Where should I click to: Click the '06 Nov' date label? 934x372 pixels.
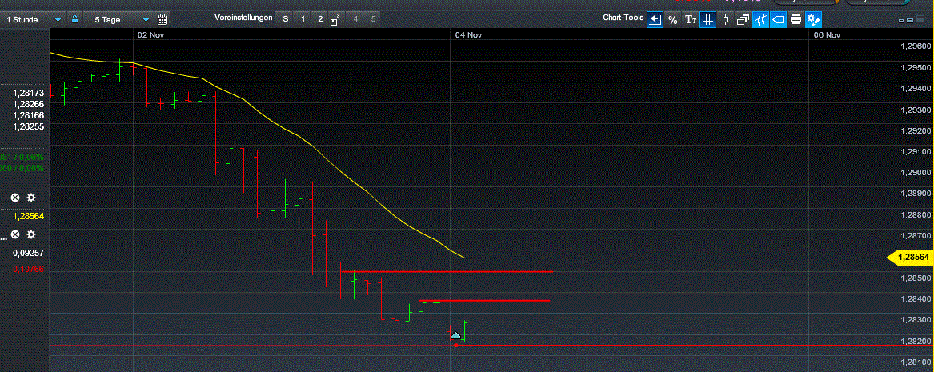tap(827, 35)
